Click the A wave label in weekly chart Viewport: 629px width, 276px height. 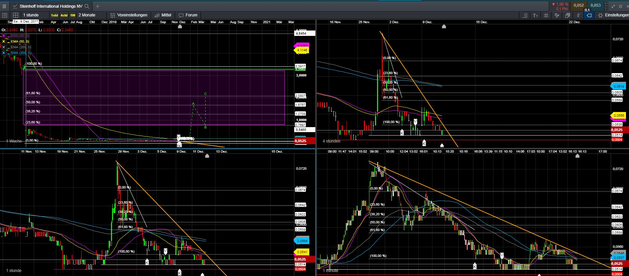(193, 103)
